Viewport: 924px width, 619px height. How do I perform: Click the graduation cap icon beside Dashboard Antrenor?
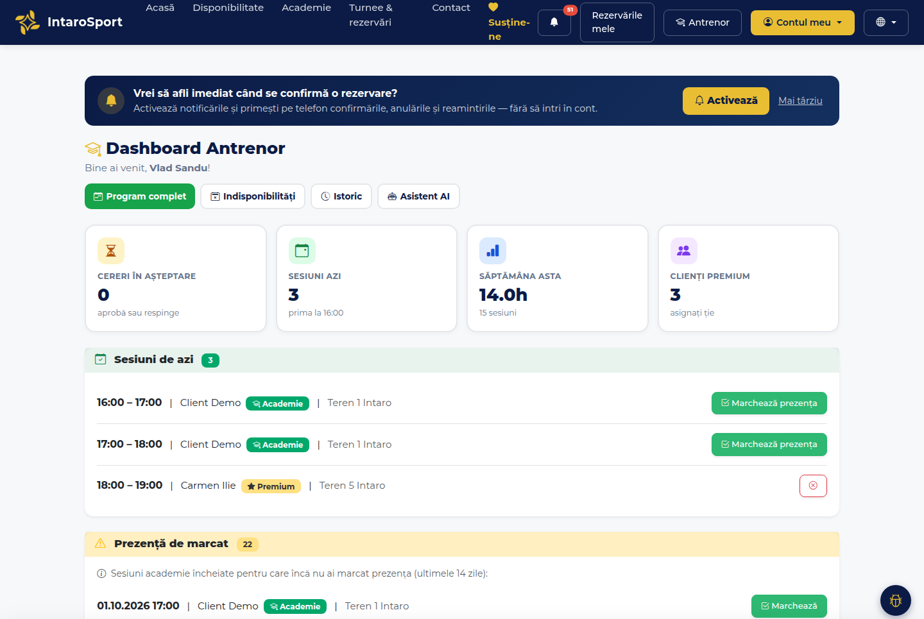point(93,149)
